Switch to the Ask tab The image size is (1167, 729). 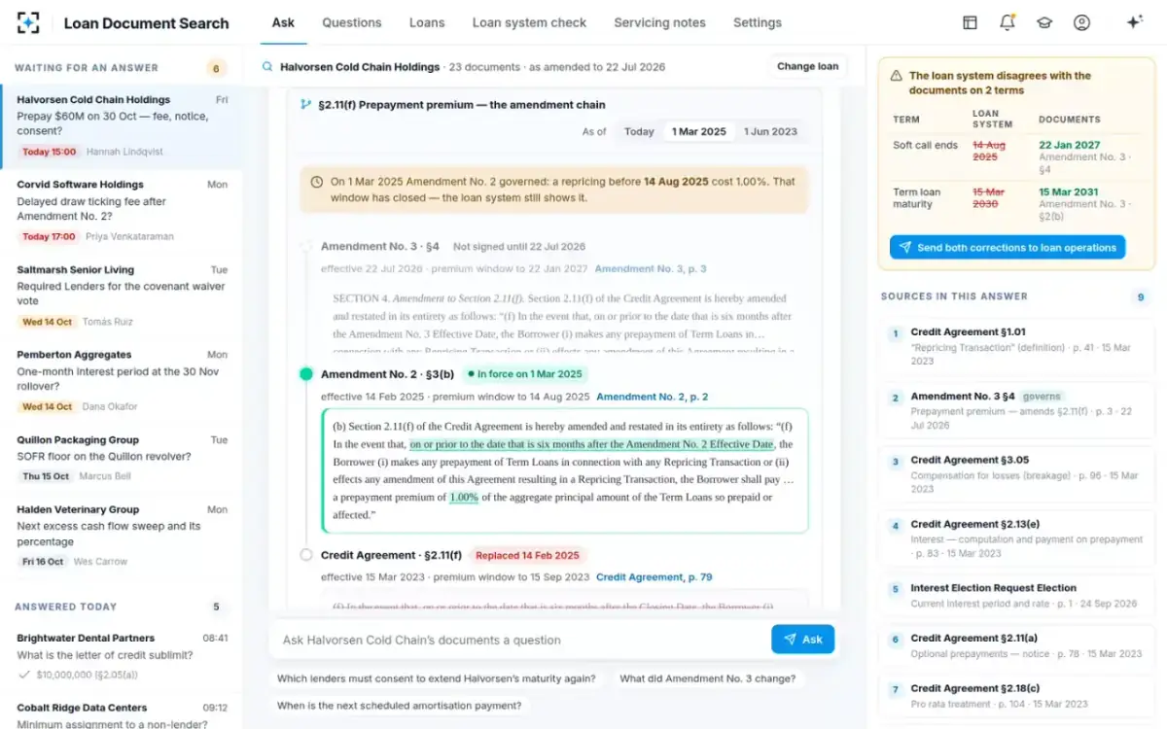click(x=283, y=22)
